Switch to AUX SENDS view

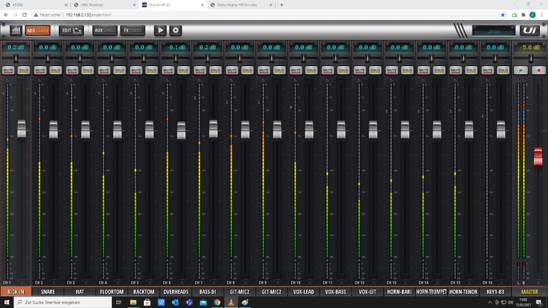pyautogui.click(x=105, y=31)
